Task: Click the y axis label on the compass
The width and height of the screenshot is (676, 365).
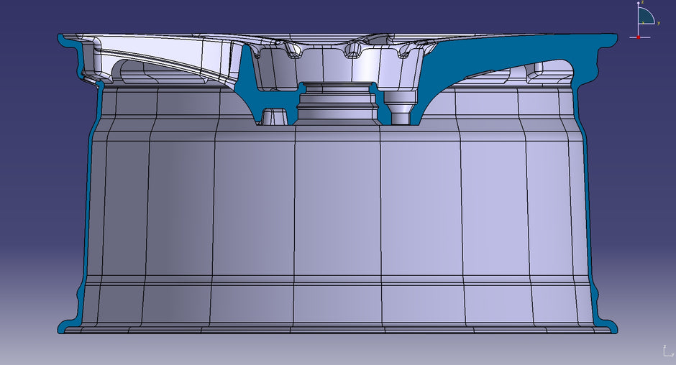Action: 659,23
